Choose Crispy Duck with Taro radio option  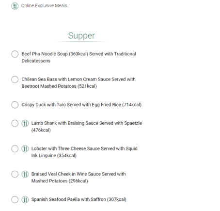coord(15,105)
